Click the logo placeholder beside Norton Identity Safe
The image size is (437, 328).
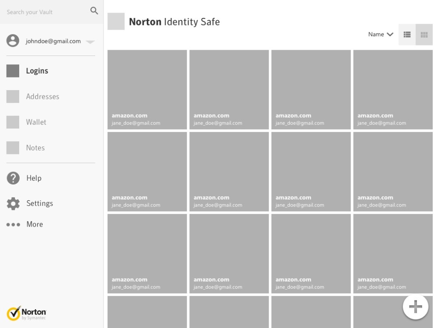[116, 21]
